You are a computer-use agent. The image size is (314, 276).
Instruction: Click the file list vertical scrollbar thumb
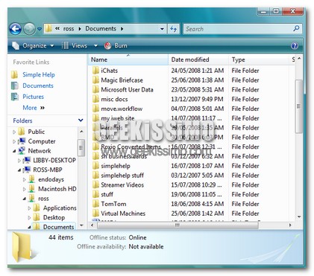pyautogui.click(x=299, y=106)
